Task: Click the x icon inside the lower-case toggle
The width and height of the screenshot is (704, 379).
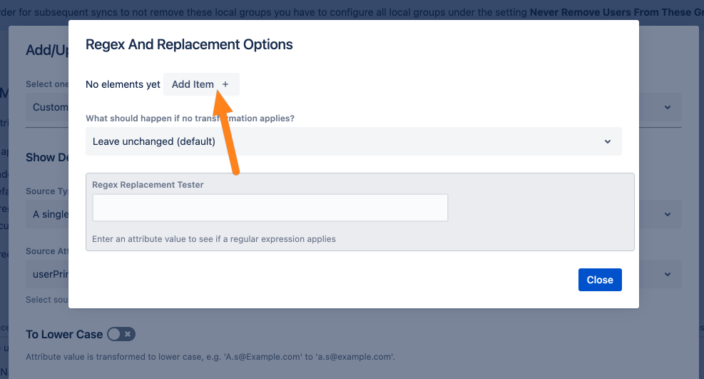Action: (x=128, y=334)
